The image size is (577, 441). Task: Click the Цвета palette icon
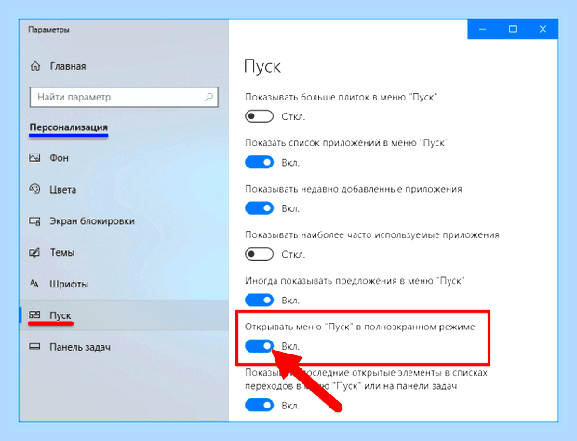(34, 189)
